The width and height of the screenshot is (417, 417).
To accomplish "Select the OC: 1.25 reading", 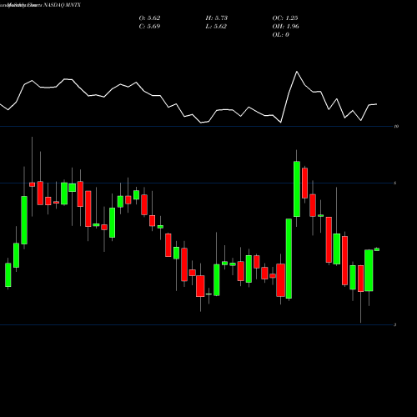I will tap(285, 18).
